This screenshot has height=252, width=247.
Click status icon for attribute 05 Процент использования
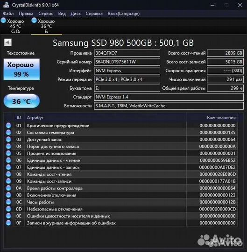tap(8, 154)
